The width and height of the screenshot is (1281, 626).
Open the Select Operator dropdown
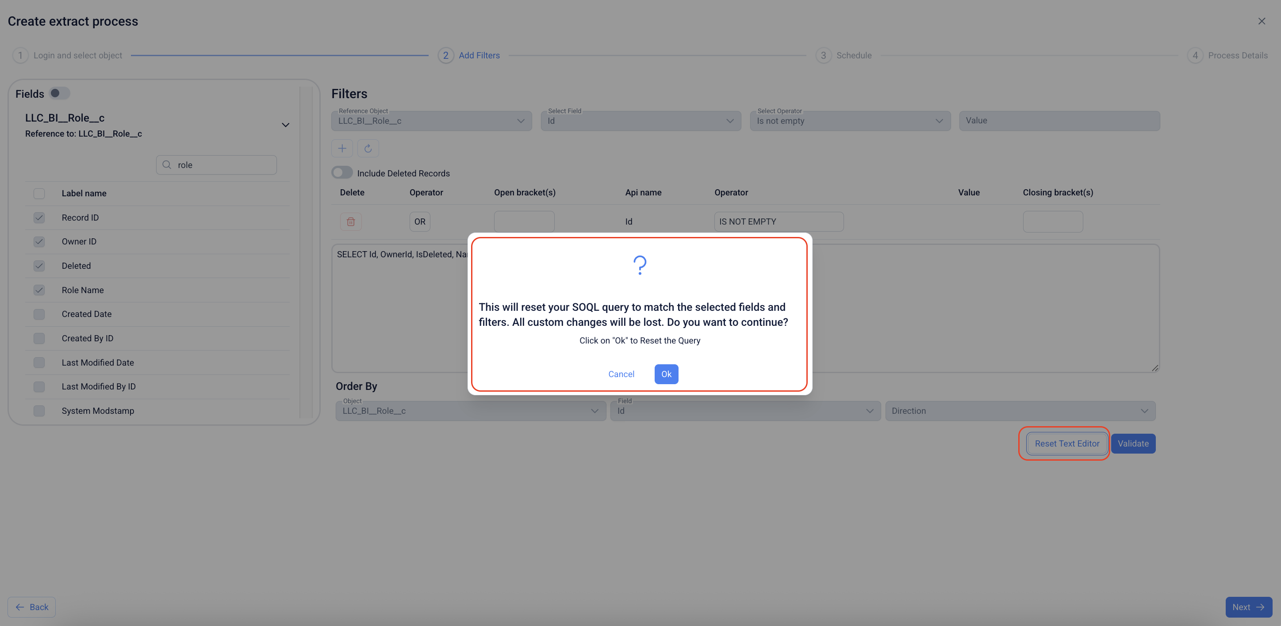coord(849,121)
